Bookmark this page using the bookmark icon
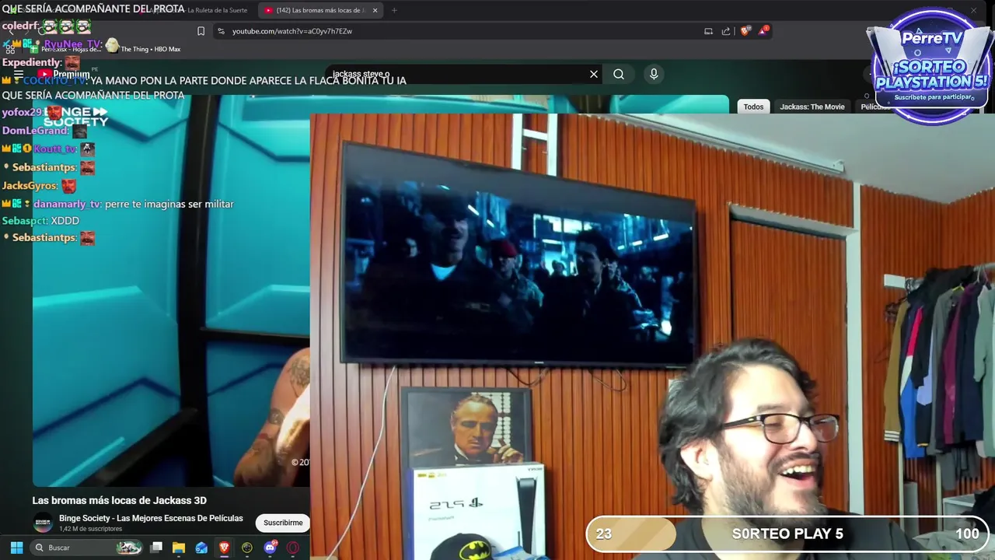The image size is (995, 560). coord(201,31)
